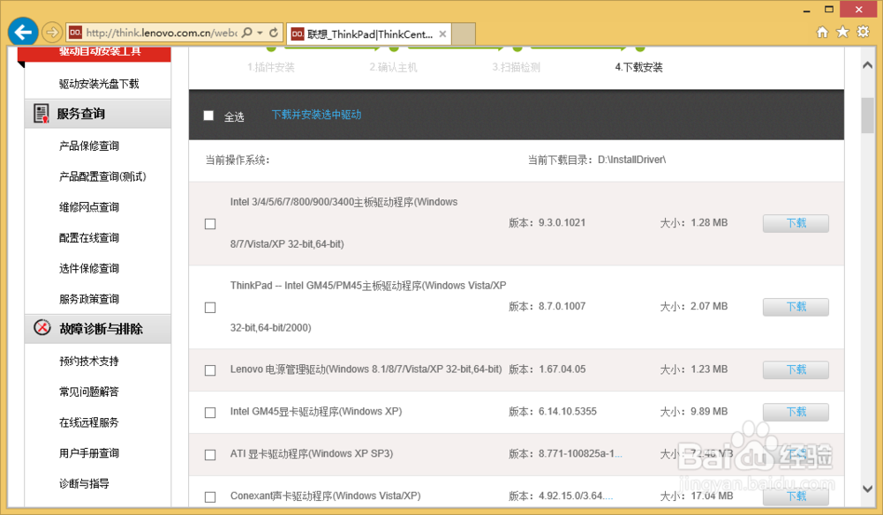This screenshot has width=883, height=515.
Task: Download the Intel 3/4/5/6/7 主板驱动 (9.3.0.1021)
Action: coord(796,223)
